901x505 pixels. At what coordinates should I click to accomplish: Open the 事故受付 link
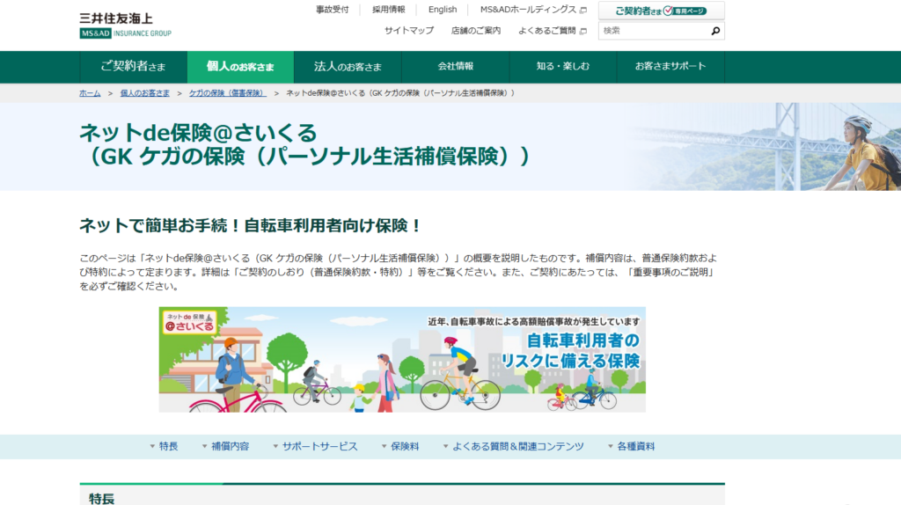click(333, 10)
